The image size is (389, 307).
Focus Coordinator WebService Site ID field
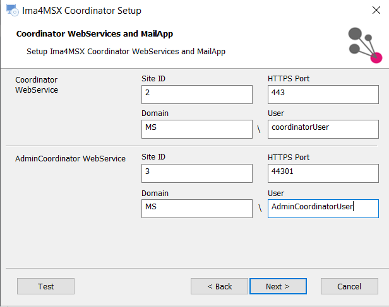197,95
